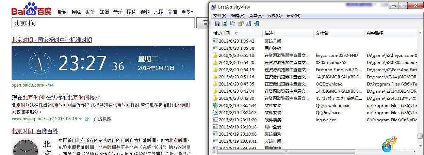This screenshot has height=155, width=424.
Task: Click Baidu 贴吧 tab
Action: [x=91, y=12]
